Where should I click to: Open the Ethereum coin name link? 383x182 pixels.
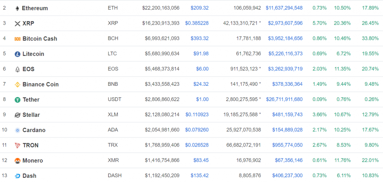(35, 8)
